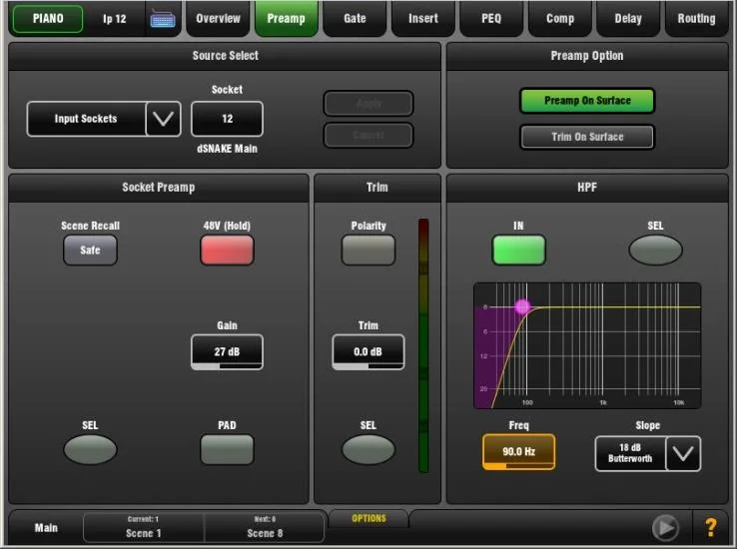
Task: Select the Preamp tab
Action: tap(286, 19)
